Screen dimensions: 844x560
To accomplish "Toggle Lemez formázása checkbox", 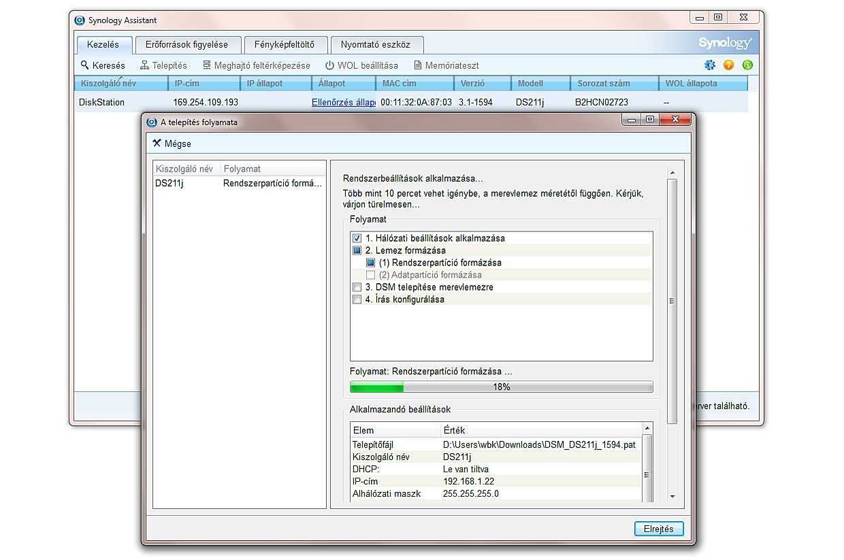I will tap(357, 250).
